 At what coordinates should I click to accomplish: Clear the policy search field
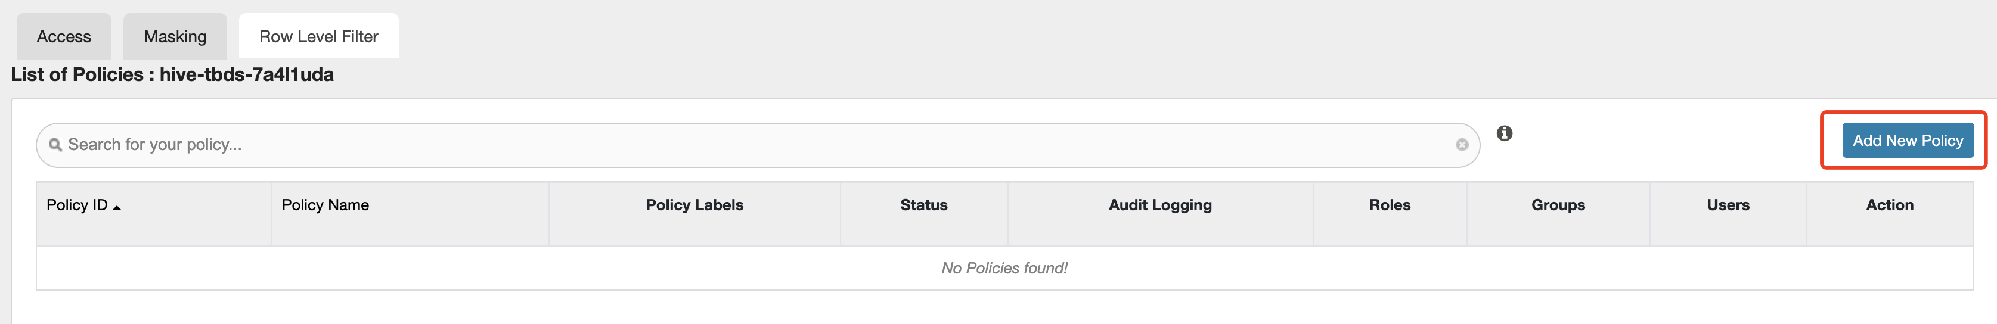tap(1461, 145)
